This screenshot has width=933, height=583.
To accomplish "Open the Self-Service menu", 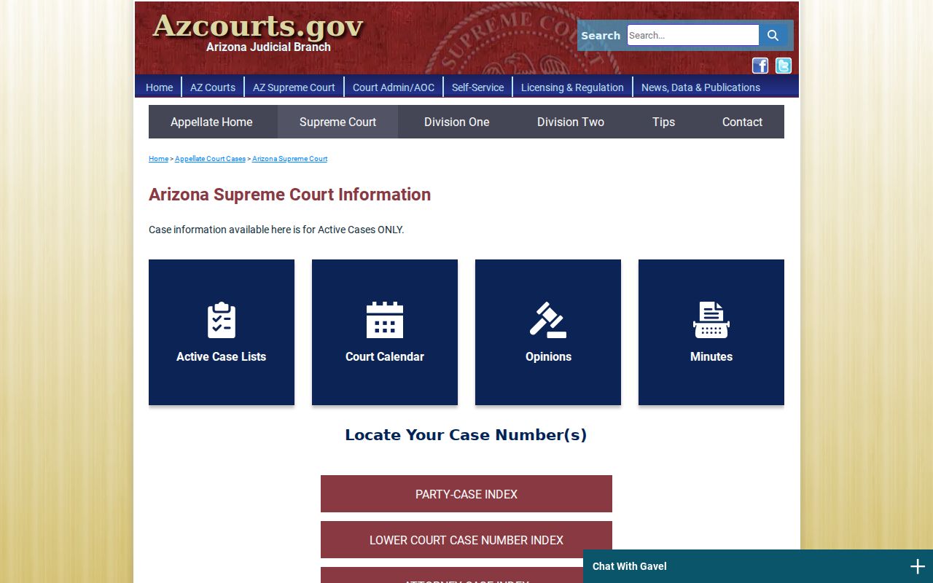I will click(x=477, y=87).
